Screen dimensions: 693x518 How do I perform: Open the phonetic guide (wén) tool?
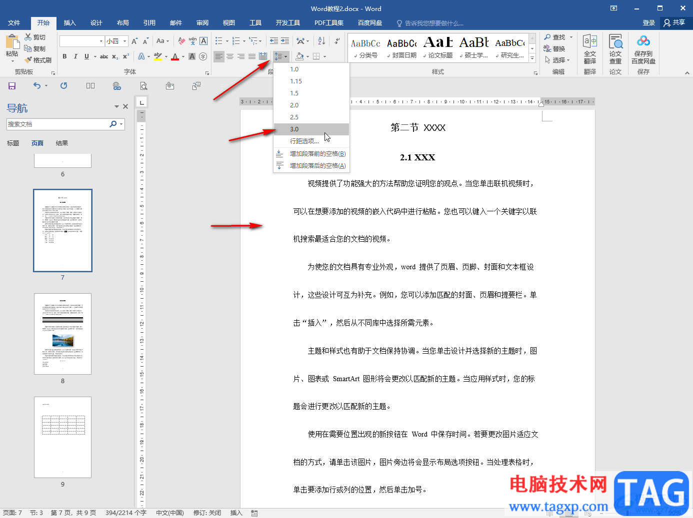coord(192,41)
